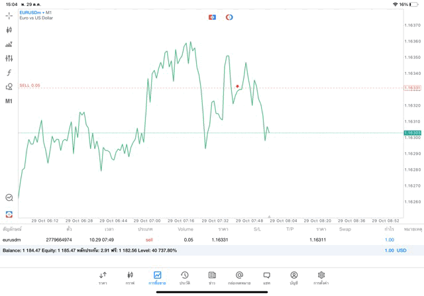Open the Settings gear tab

click(321, 277)
